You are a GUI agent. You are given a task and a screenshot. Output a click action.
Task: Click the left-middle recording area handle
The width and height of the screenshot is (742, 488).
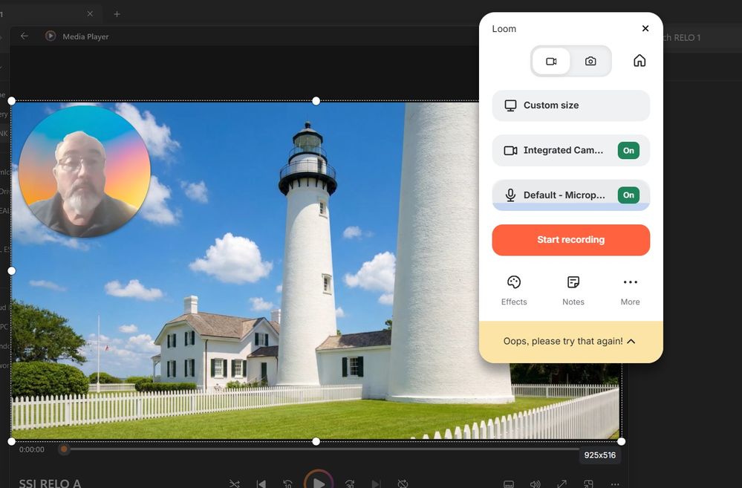[12, 271]
